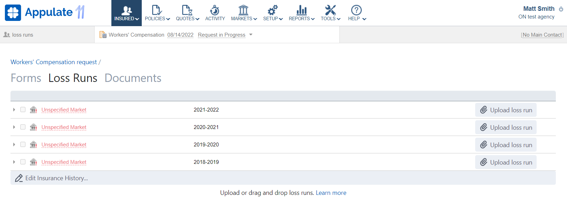Click the Learn more link

click(x=331, y=193)
